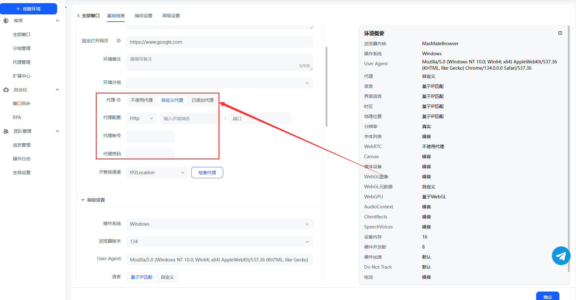Viewport: 576px width, 300px height.
Task: Select the 已添加代理 proxy option
Action: pyautogui.click(x=202, y=100)
